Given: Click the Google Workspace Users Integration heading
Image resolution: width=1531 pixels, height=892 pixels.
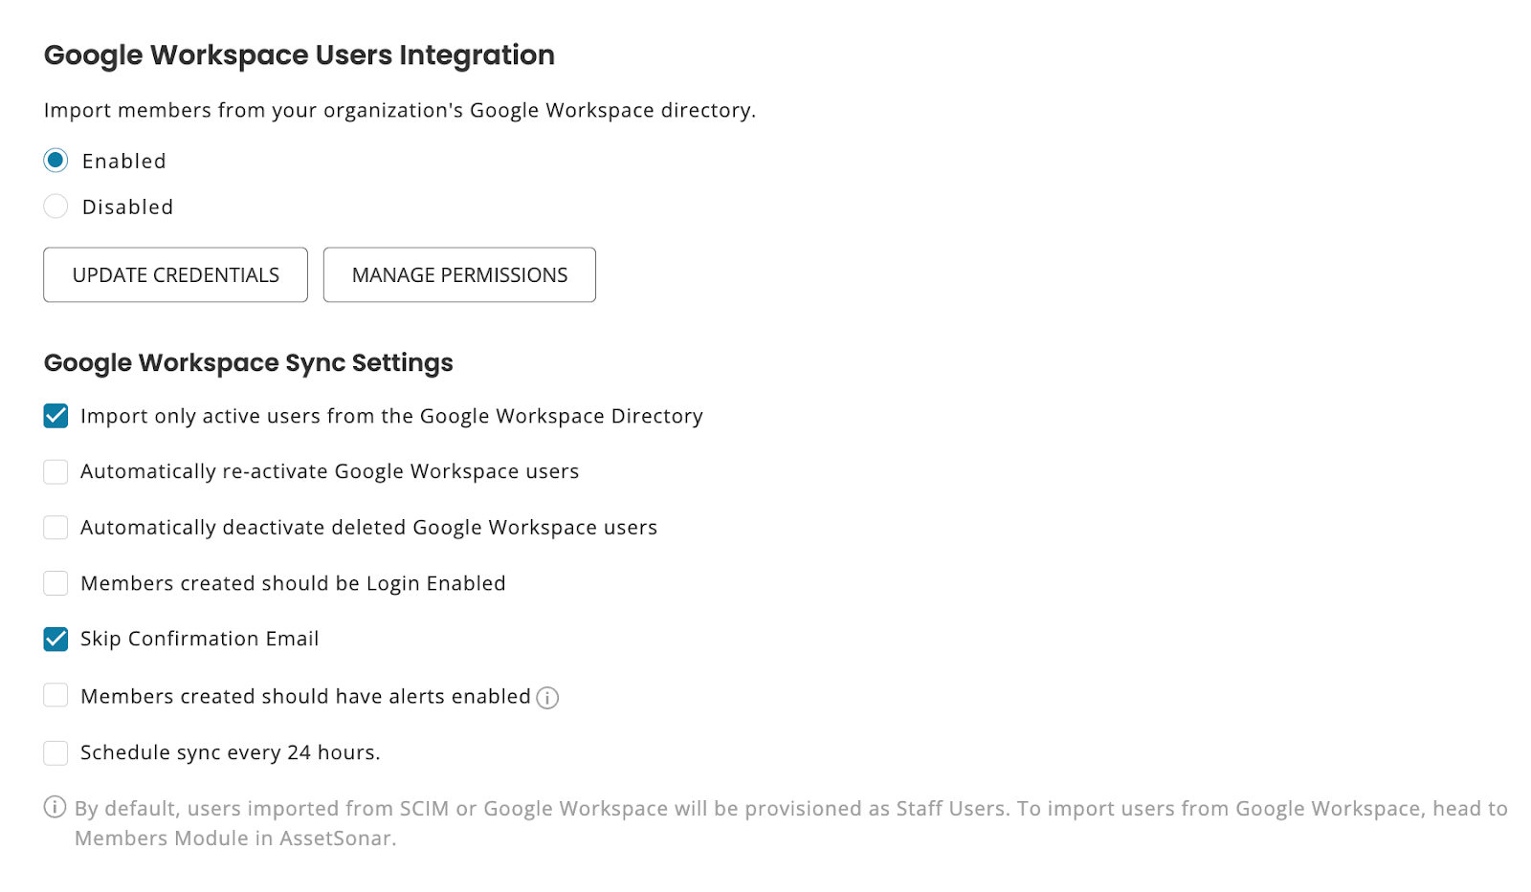Looking at the screenshot, I should click(299, 55).
